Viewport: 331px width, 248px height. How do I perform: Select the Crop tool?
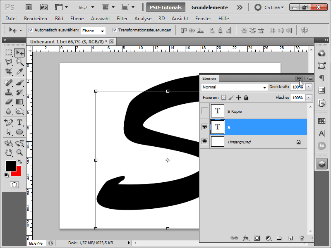[9, 72]
